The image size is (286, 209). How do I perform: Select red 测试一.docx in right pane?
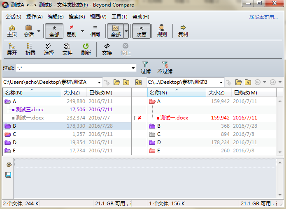(x=174, y=118)
